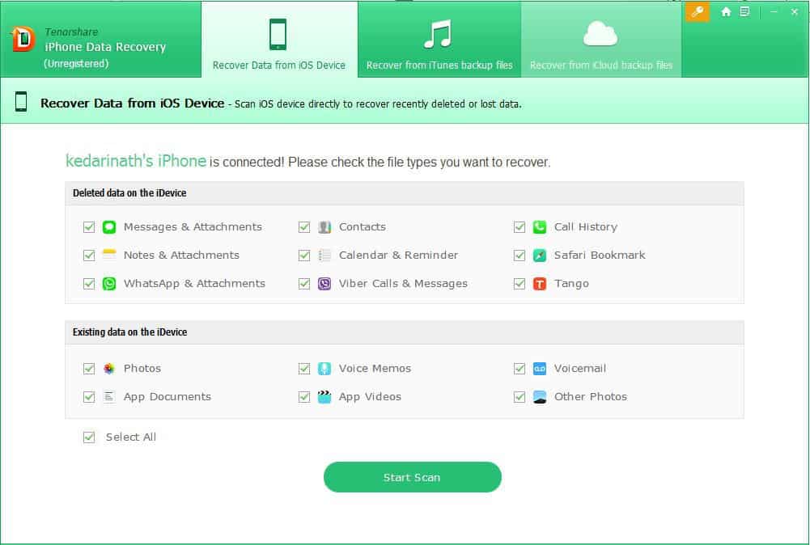Screen dimensions: 810x545
Task: Click the phone icon beside the Recover Data heading
Action: click(x=21, y=102)
